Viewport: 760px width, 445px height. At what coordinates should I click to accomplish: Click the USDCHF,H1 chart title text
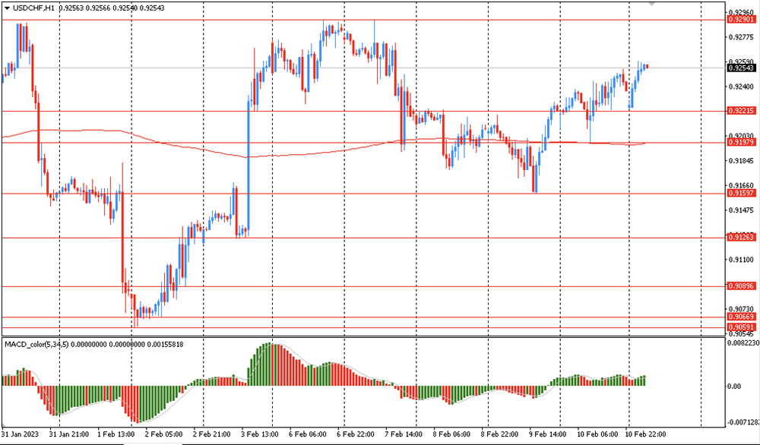click(x=34, y=7)
